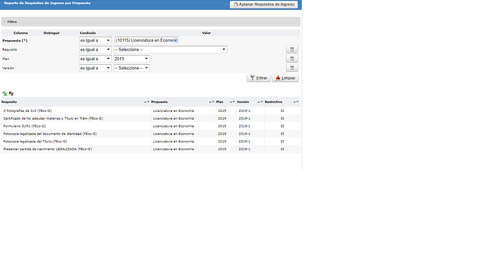
Task: Delete the Plan filter row
Action: (292, 59)
